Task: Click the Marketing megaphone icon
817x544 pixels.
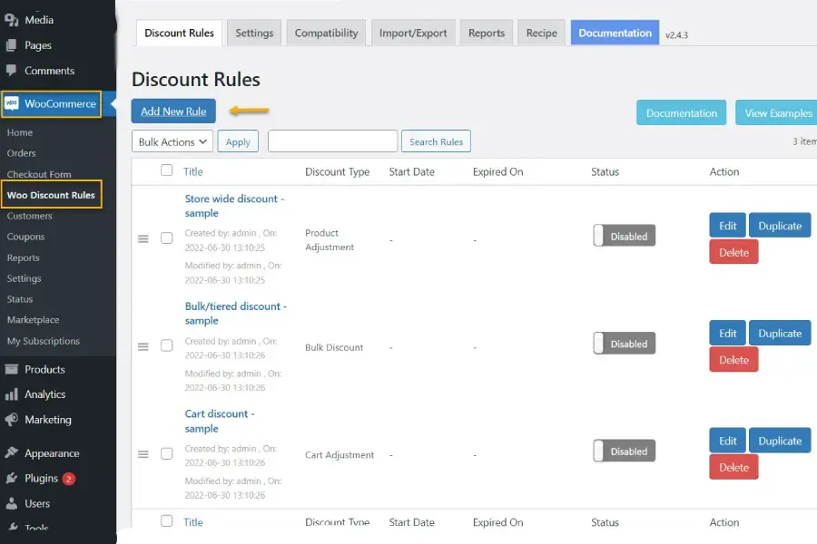Action: (12, 419)
